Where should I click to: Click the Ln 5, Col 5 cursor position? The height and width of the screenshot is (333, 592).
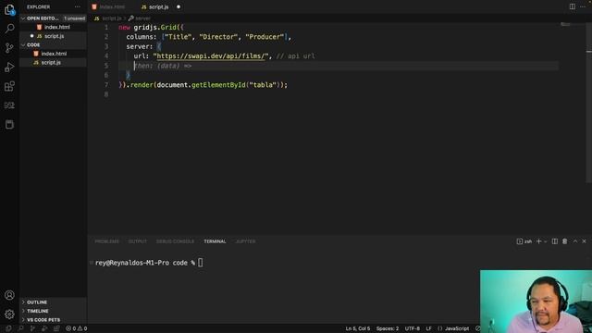358,328
